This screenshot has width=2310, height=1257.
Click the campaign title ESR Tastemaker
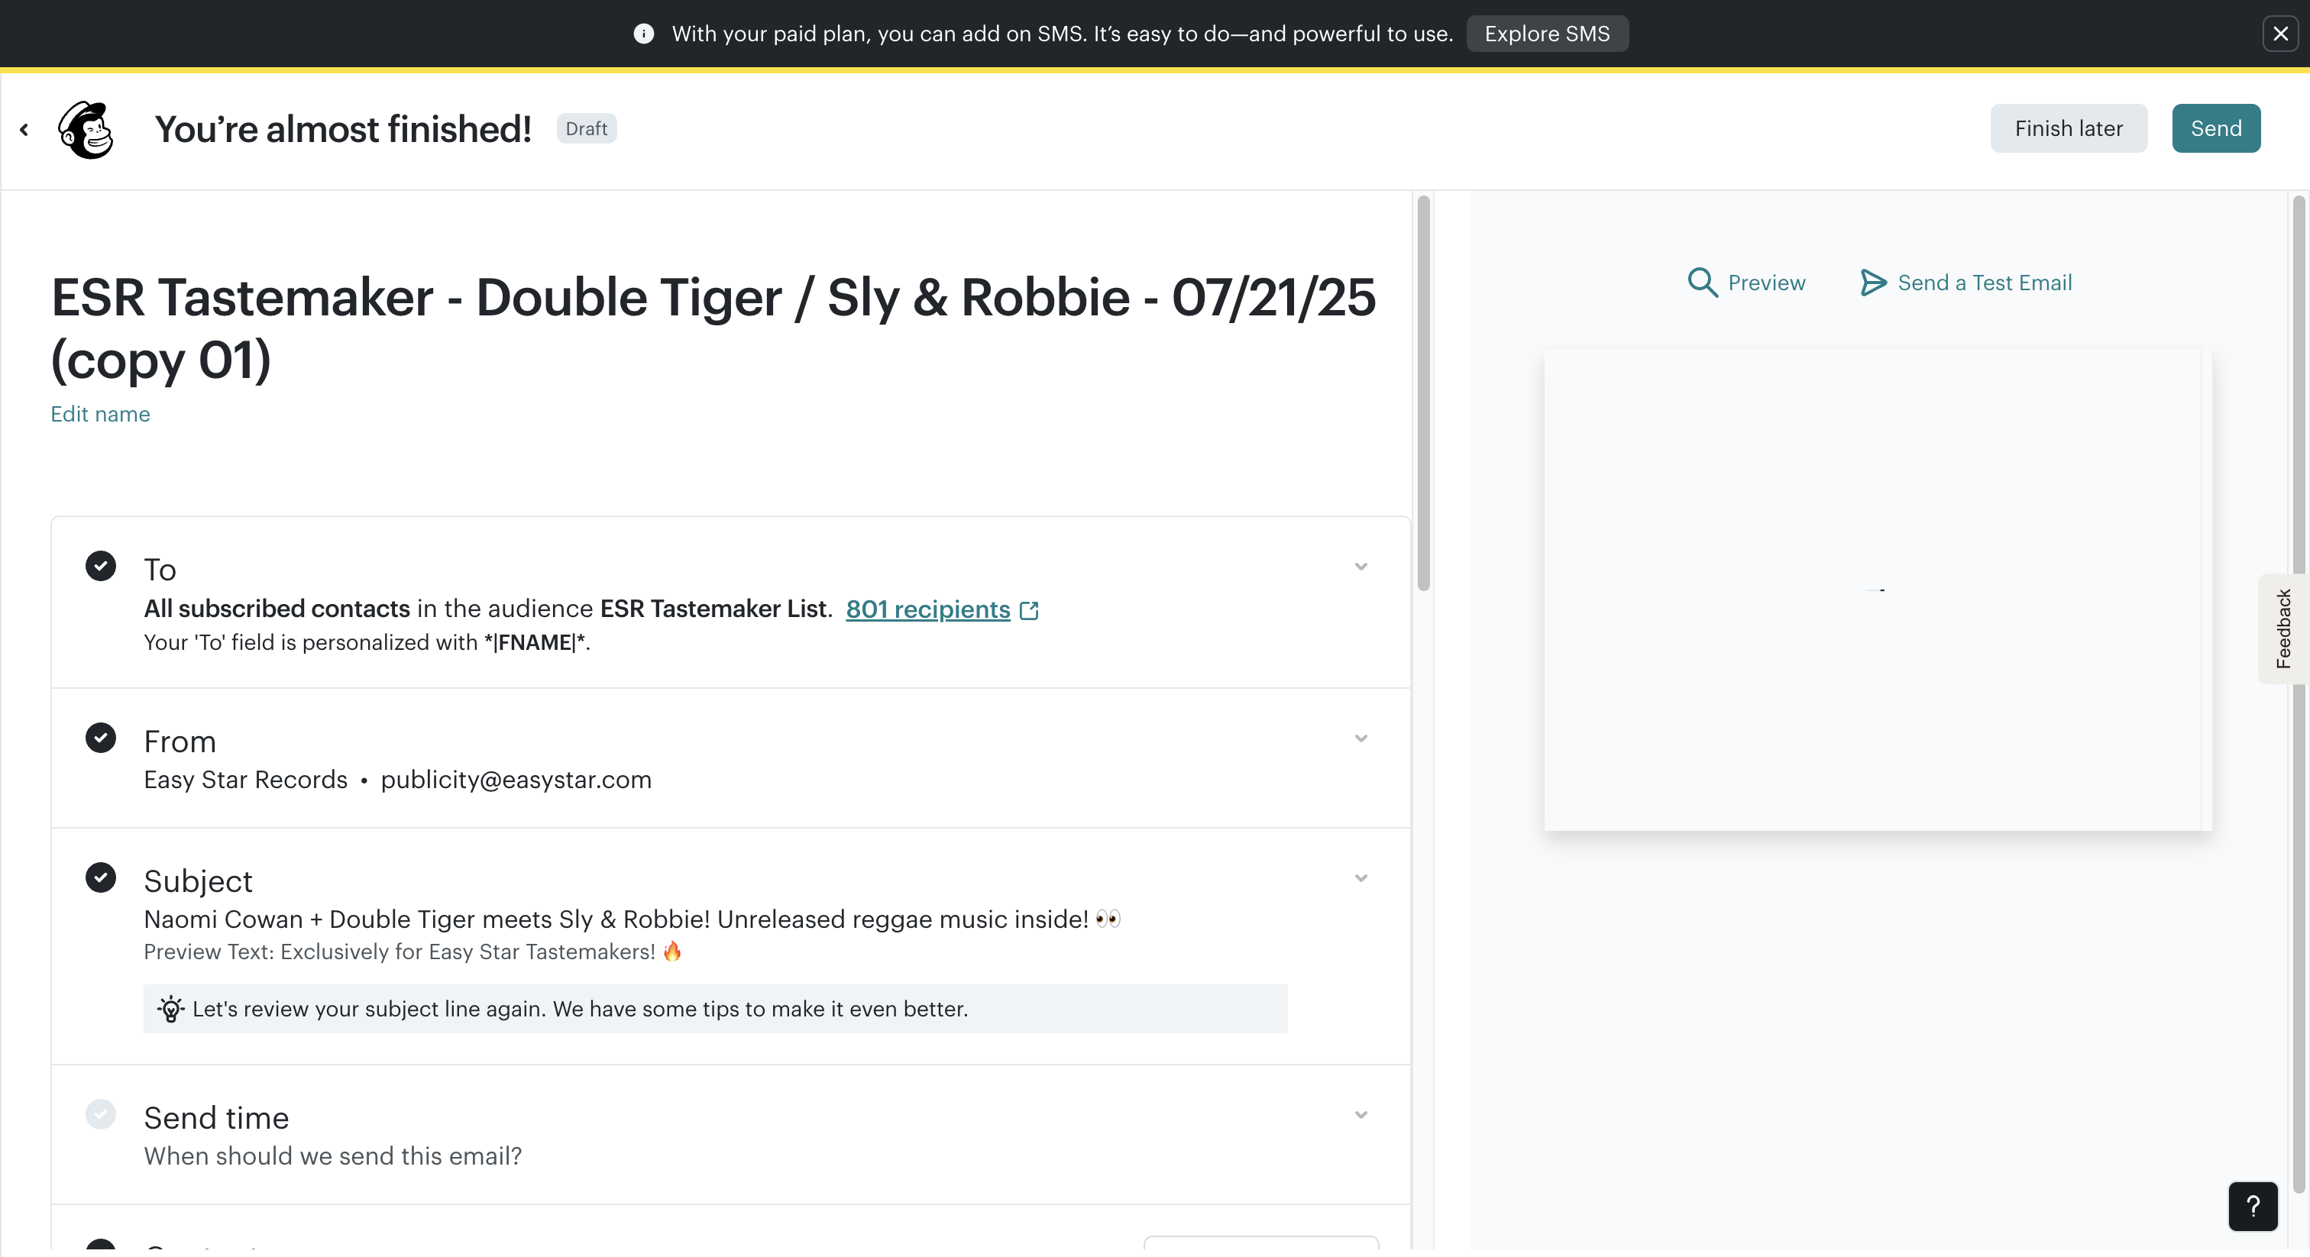pos(713,328)
